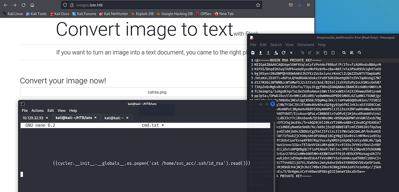Viewport: 399px width, 192px height.
Task: Click the Mousepad find and replace icon
Action: (x=352, y=53)
